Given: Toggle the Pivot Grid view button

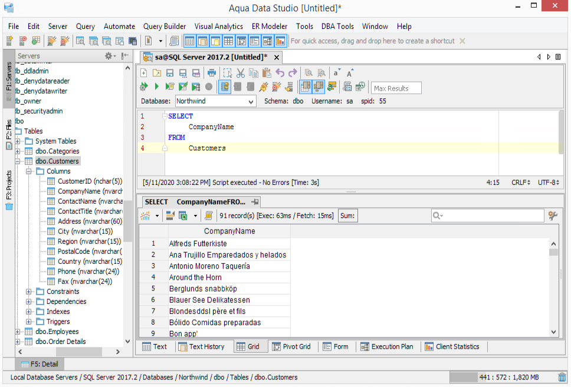Looking at the screenshot, I should point(291,347).
